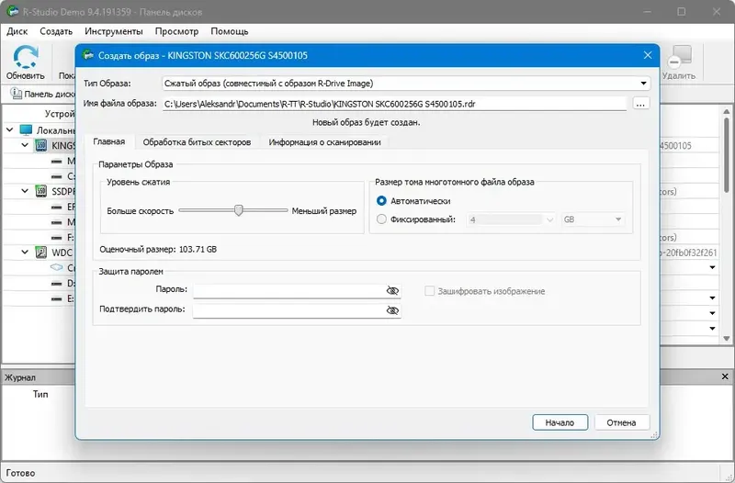735x483 pixels.
Task: Click the Оценочный размер: 103.71 GB text
Action: click(158, 249)
